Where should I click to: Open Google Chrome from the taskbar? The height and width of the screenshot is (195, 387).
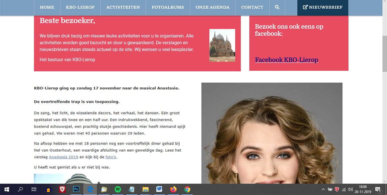tap(187, 189)
